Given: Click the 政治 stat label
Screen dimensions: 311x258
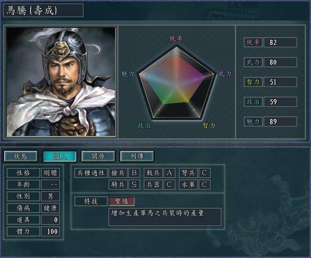Looking at the screenshot, I should click(253, 102).
